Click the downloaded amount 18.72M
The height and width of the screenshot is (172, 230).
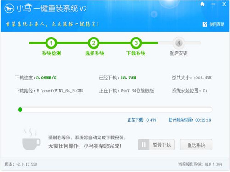click(x=128, y=78)
